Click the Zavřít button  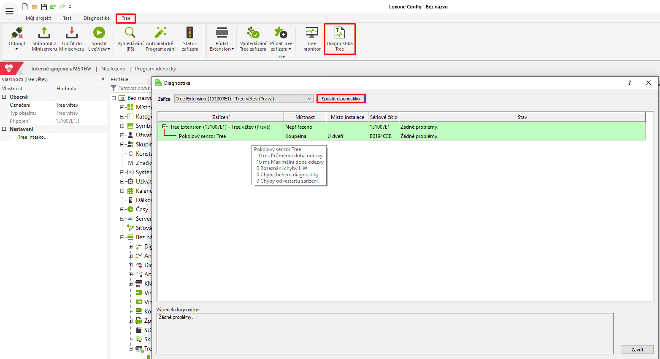637,349
